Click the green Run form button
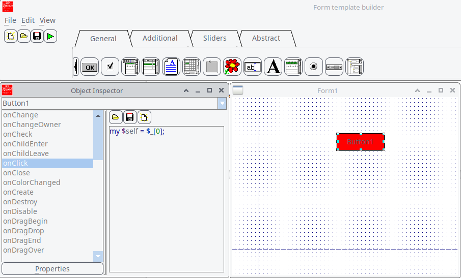 pos(50,36)
